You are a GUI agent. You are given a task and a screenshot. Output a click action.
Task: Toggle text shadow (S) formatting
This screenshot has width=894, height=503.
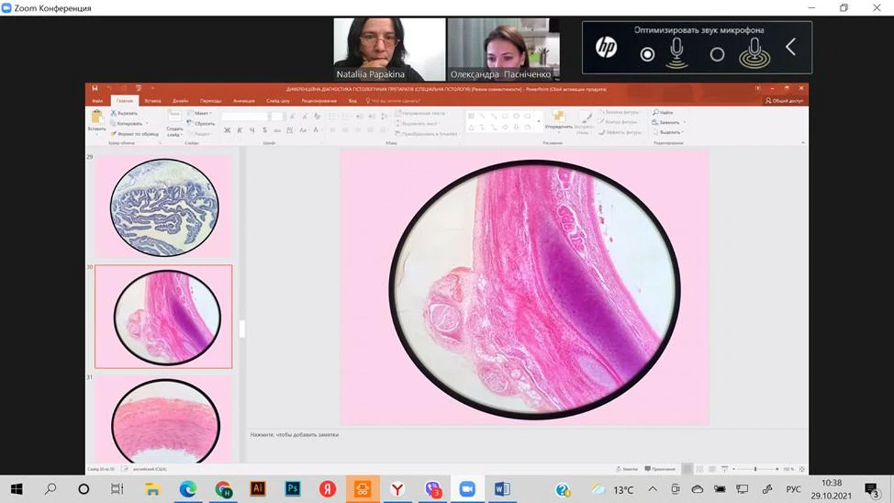[265, 130]
